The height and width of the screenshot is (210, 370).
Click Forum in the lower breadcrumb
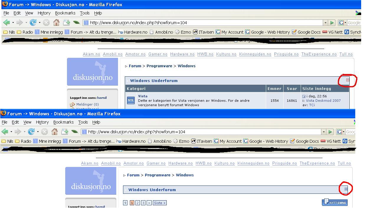tap(133, 175)
